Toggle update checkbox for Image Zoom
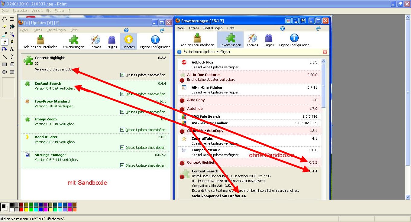Screen dimensions: 411x222 coord(122,130)
